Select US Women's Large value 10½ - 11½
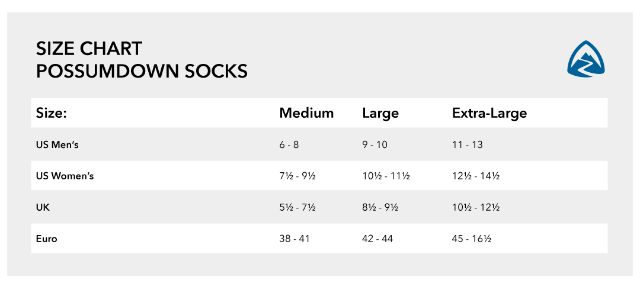This screenshot has width=640, height=296. (386, 176)
